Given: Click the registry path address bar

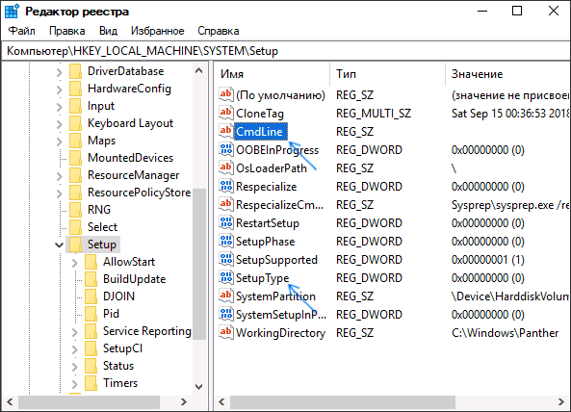Looking at the screenshot, I should tap(285, 51).
